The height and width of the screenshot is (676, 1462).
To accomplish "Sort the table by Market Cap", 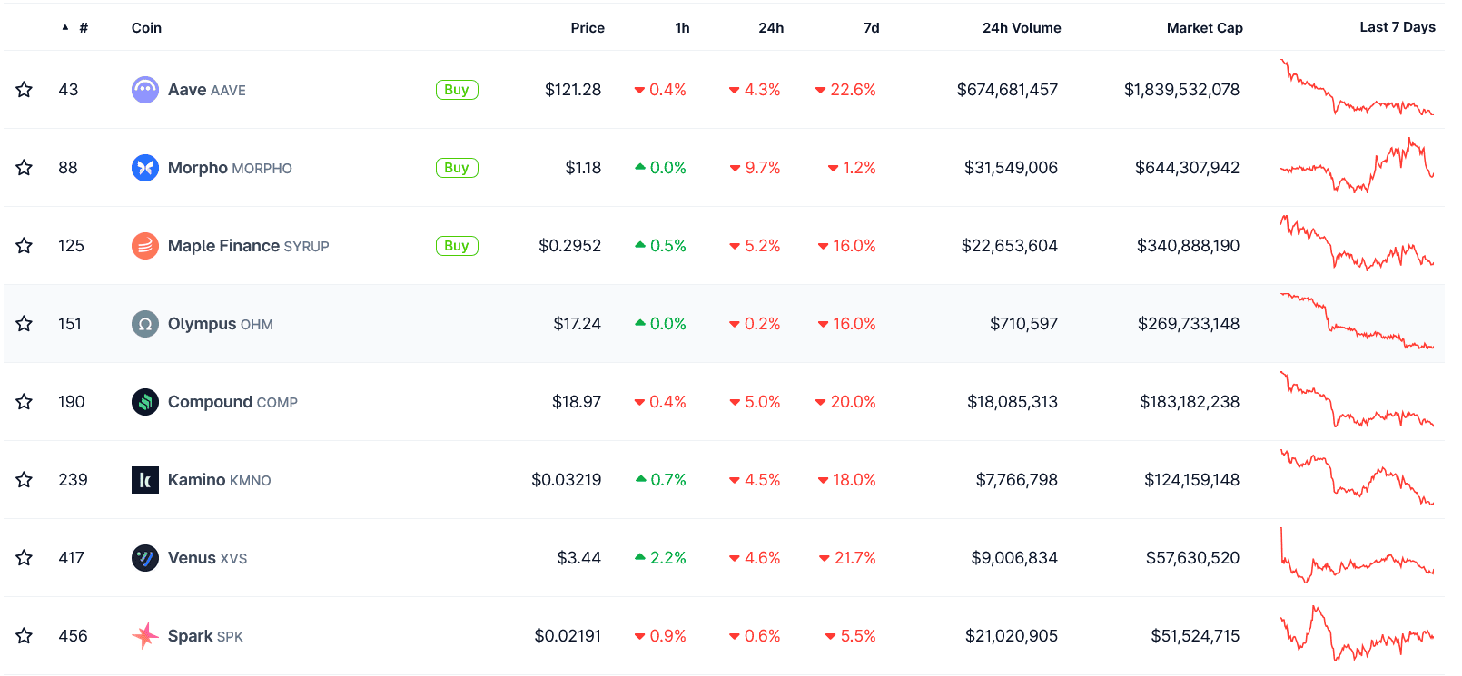I will coord(1204,28).
